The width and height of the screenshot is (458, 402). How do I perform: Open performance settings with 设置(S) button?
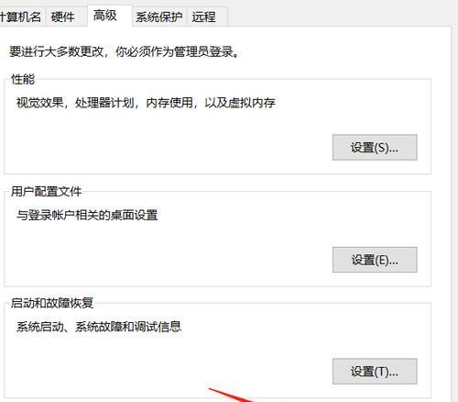tap(375, 148)
